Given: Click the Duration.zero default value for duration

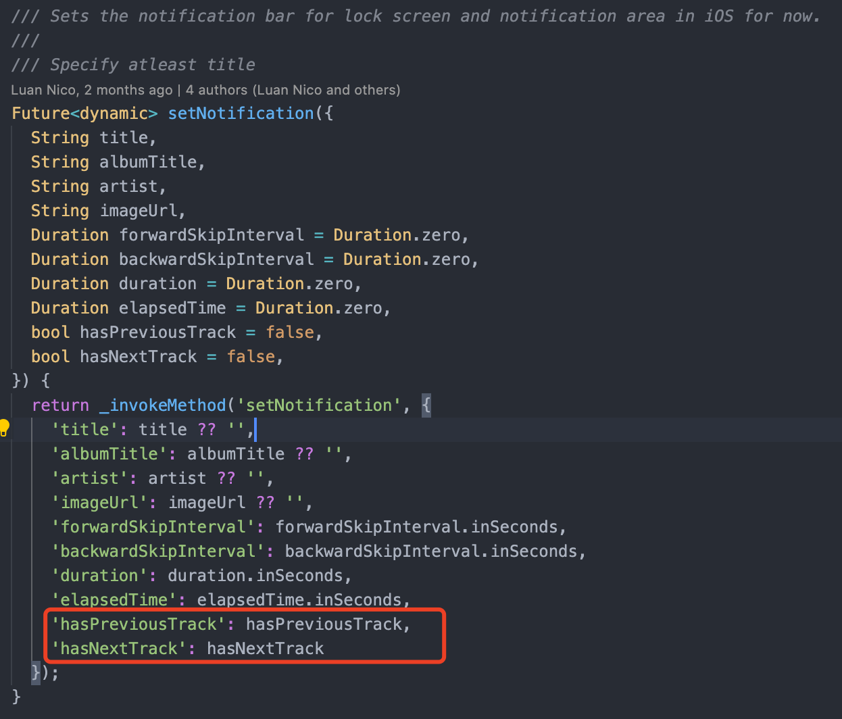Looking at the screenshot, I should pos(291,283).
